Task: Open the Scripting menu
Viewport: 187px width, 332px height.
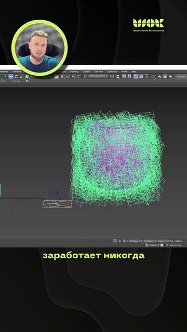Action: pyautogui.click(x=74, y=72)
